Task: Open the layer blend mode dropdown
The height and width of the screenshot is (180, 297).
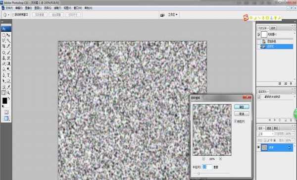Action: click(x=265, y=134)
